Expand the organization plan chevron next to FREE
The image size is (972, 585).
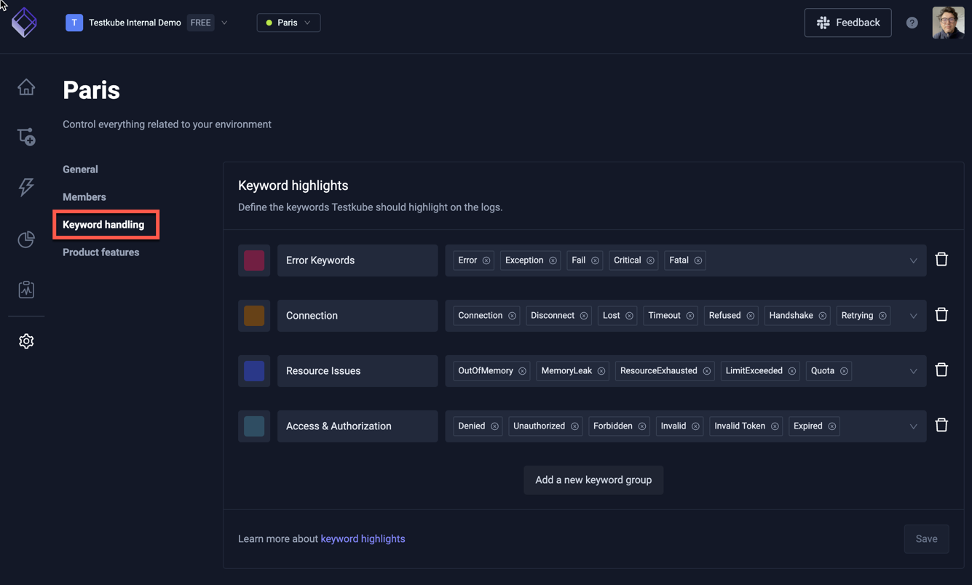[x=224, y=23]
